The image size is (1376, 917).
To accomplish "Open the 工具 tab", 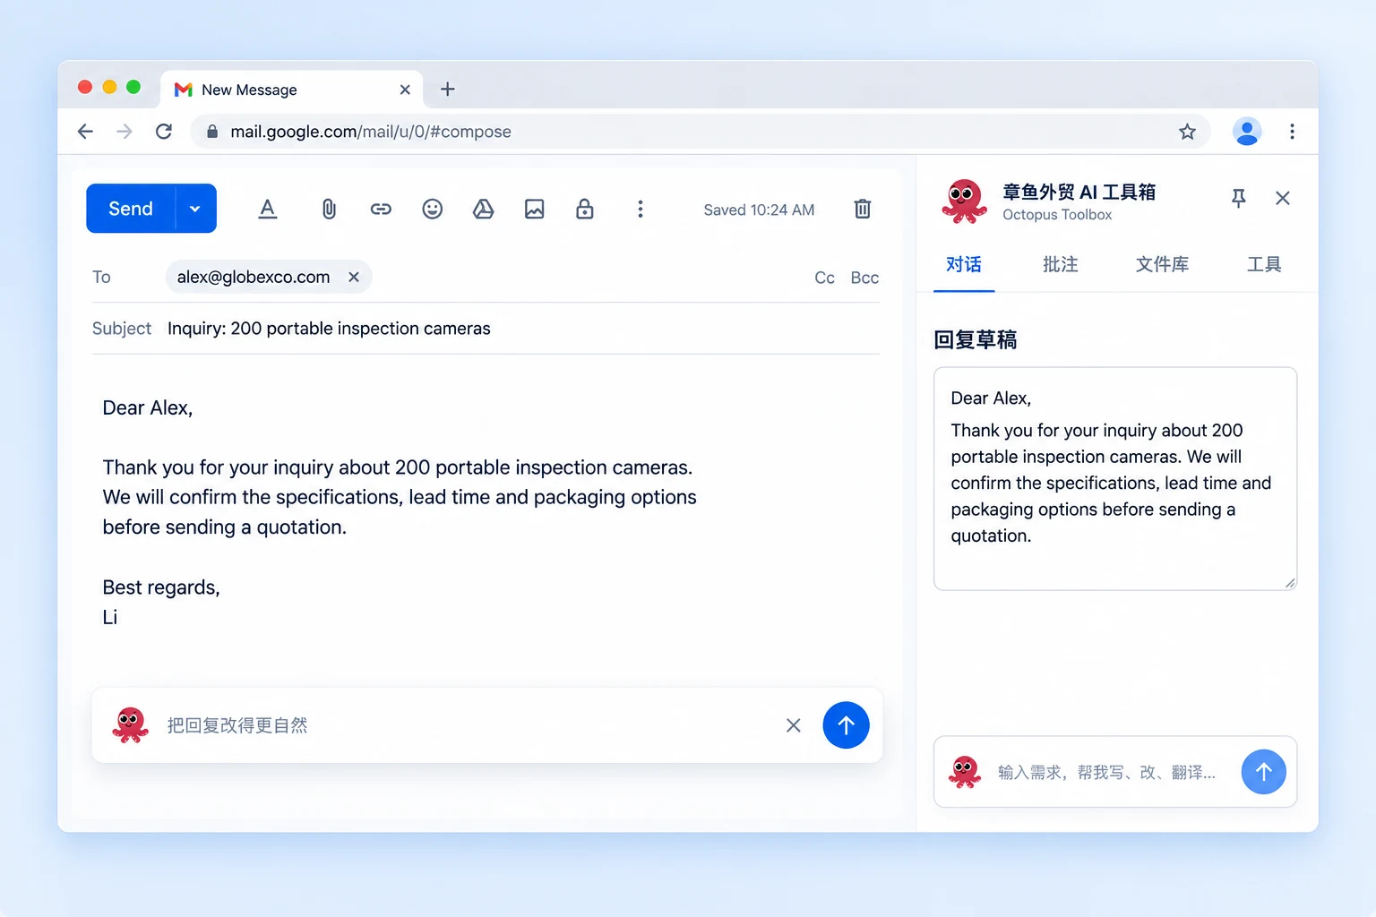I will [x=1264, y=265].
